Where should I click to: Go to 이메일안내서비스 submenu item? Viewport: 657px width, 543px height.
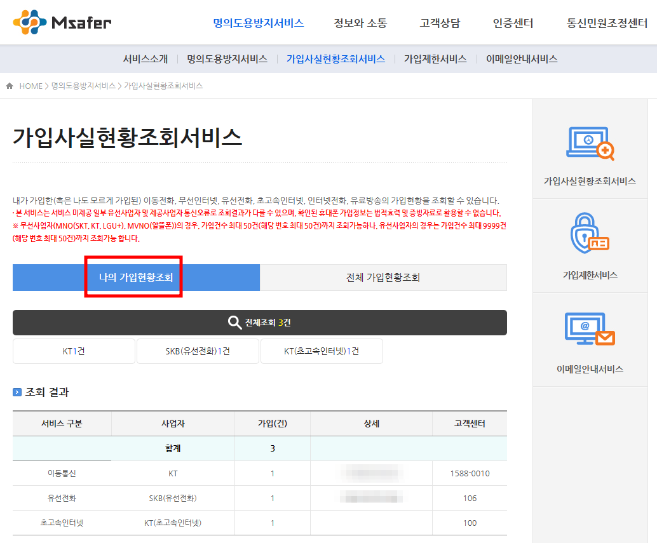(522, 59)
